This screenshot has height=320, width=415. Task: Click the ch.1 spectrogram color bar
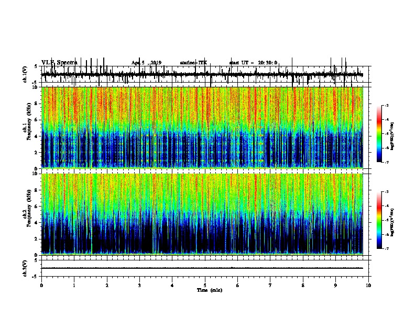click(379, 134)
